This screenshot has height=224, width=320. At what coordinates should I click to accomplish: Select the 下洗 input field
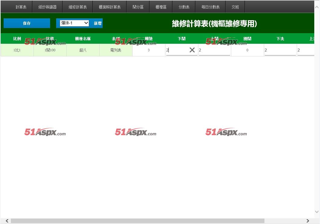280,50
